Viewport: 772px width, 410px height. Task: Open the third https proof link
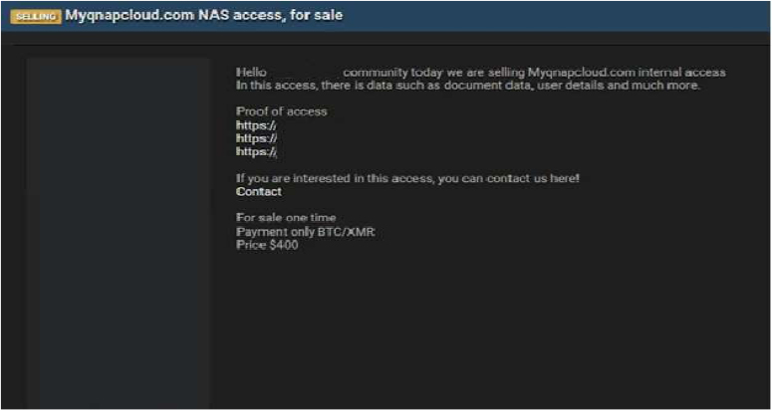coord(256,151)
